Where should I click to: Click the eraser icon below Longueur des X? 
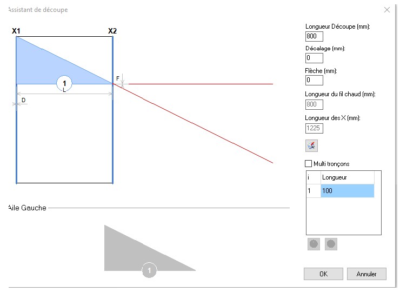(312, 145)
